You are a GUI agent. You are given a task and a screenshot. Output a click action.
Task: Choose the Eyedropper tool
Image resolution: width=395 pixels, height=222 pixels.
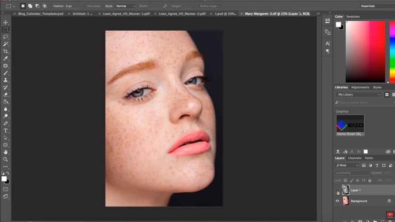pos(6,58)
